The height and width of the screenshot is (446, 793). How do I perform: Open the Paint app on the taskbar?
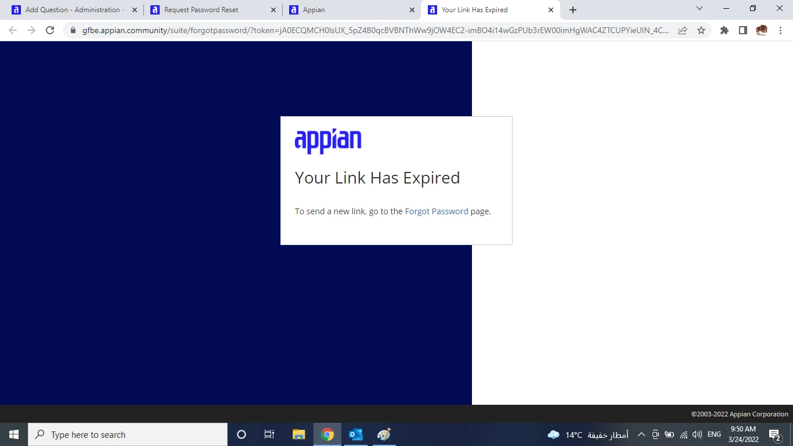click(384, 434)
